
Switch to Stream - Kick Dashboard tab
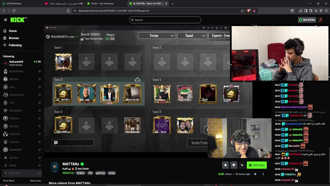[106, 3]
